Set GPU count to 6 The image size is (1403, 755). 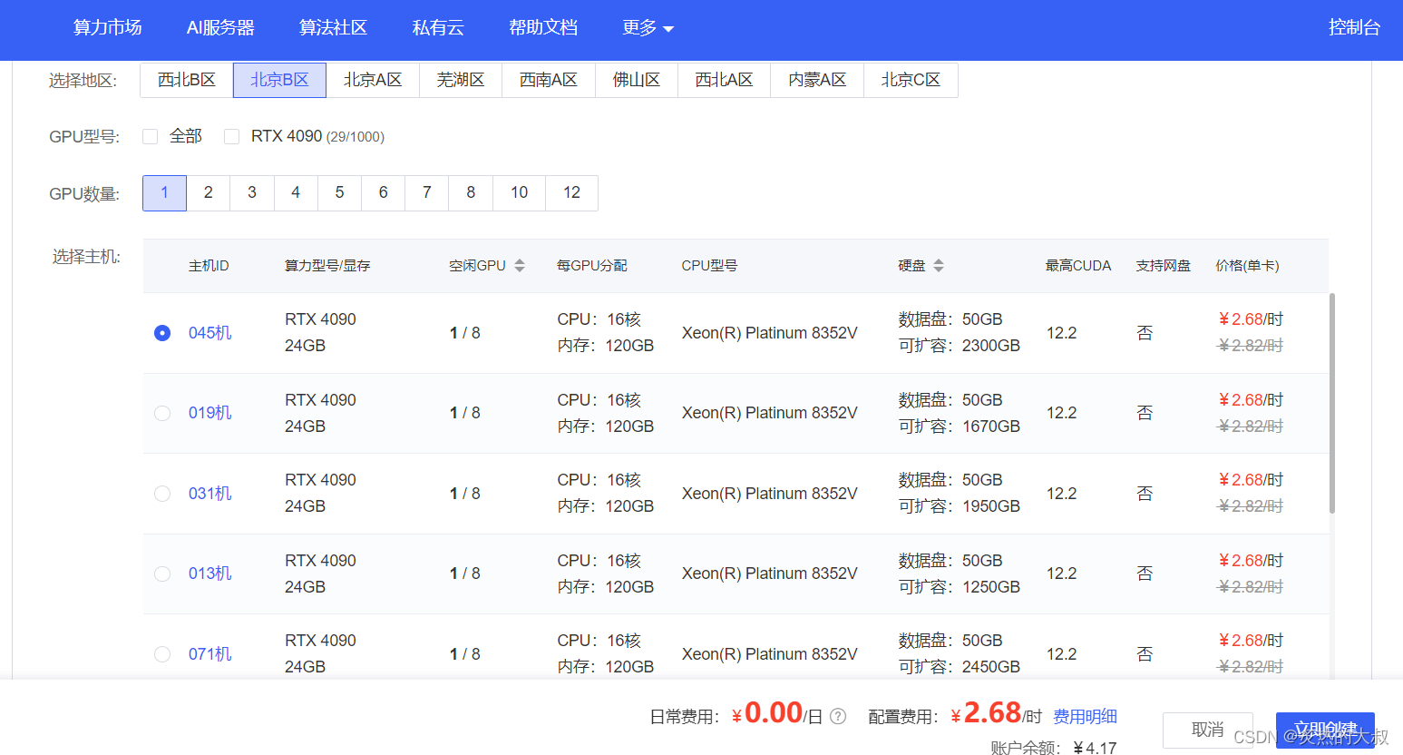click(x=384, y=192)
